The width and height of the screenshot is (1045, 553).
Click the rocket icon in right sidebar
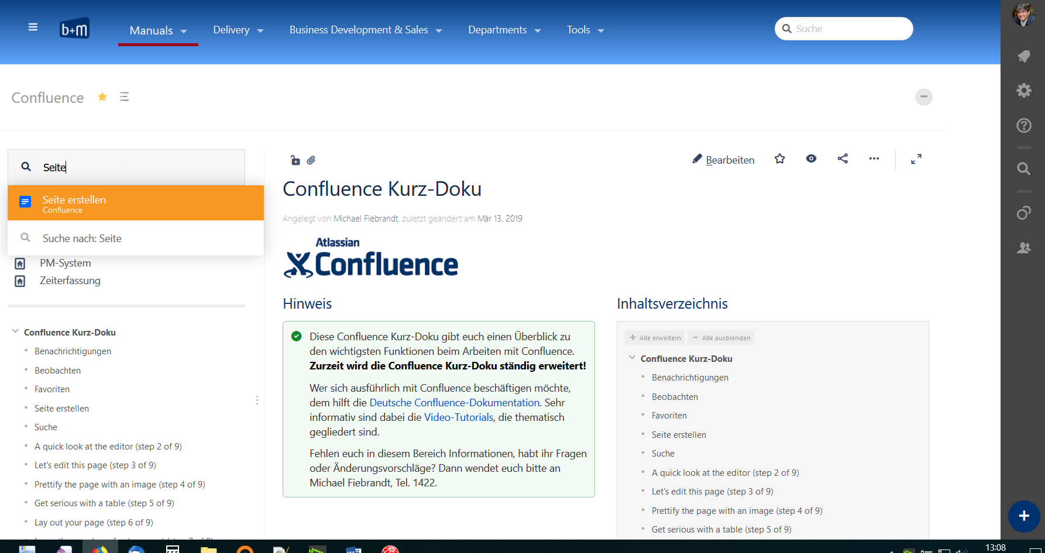(1024, 56)
